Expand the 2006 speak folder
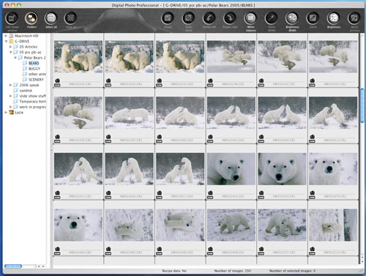The image size is (366, 276). coord(10,85)
